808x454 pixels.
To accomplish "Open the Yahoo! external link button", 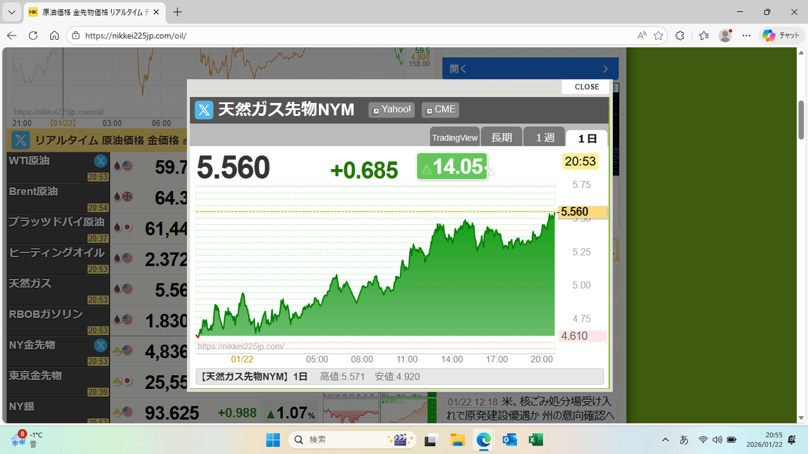I will pos(391,110).
